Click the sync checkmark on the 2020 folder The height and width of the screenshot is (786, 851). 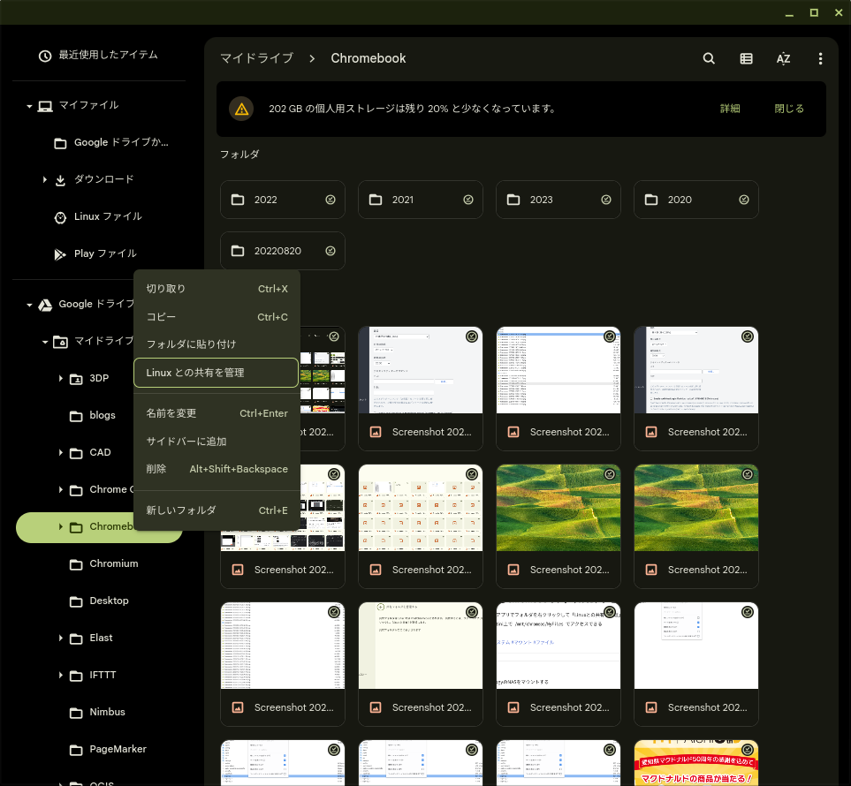[x=743, y=200]
